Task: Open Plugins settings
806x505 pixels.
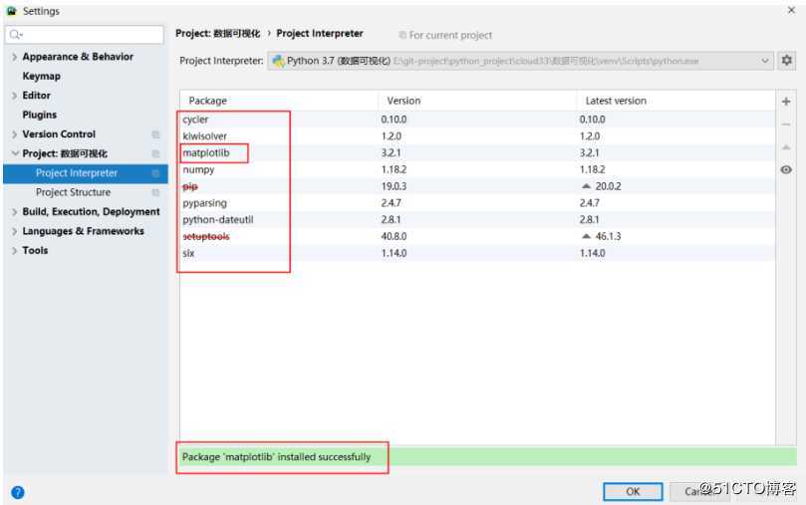Action: click(40, 116)
